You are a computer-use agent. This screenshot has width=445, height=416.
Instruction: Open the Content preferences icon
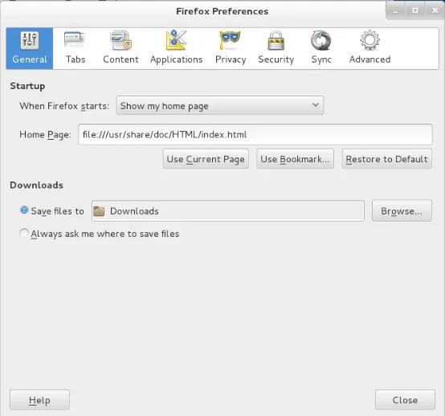[120, 40]
